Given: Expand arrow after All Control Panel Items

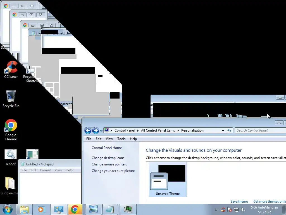Looking at the screenshot, I should point(178,130).
